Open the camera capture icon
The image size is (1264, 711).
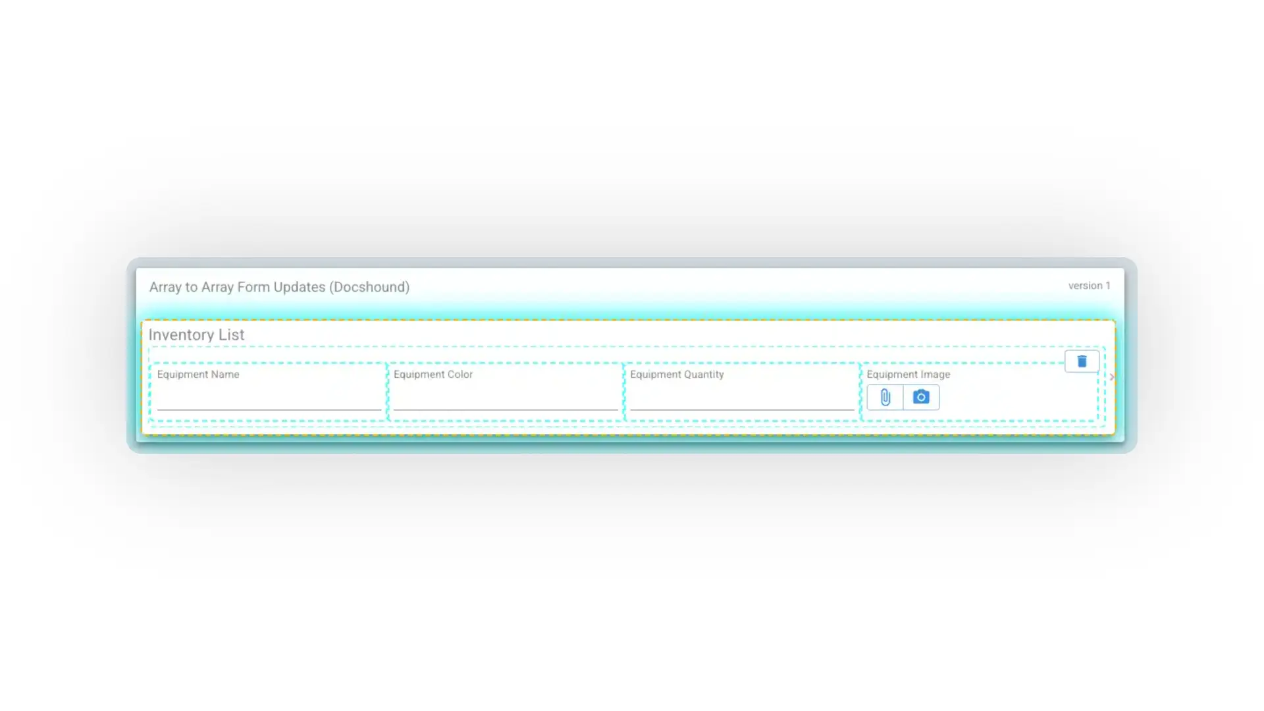pos(921,397)
